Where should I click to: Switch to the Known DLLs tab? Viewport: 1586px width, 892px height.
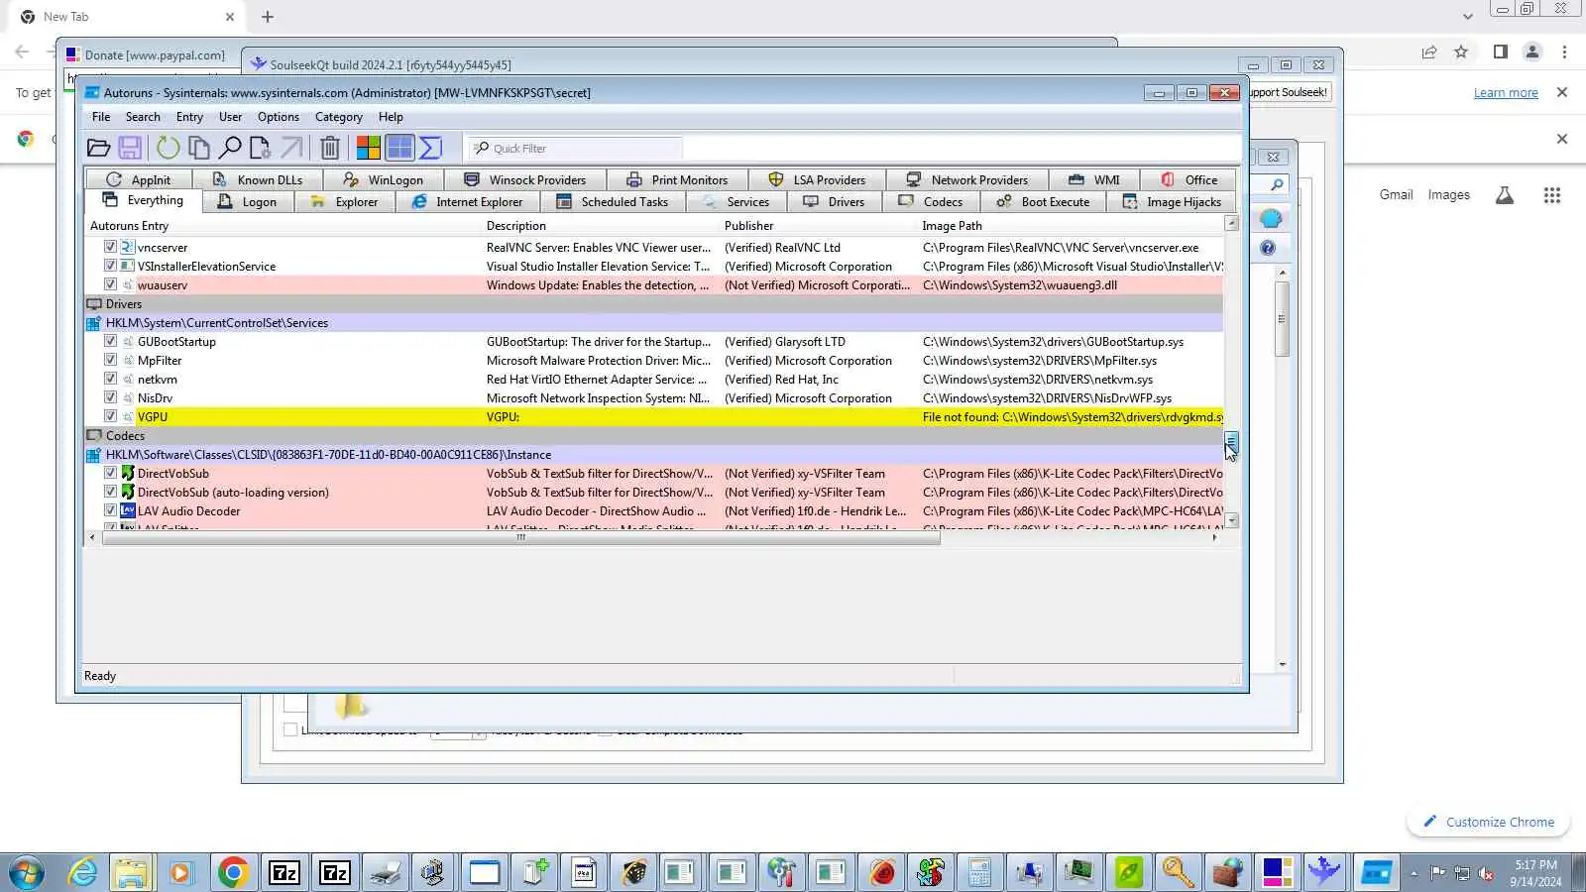point(258,179)
